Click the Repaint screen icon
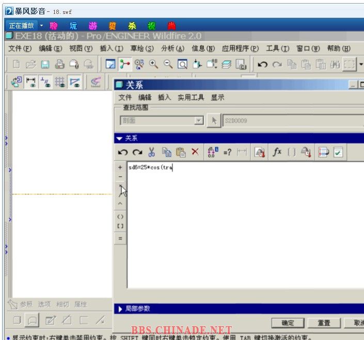The height and width of the screenshot is (340, 364). point(110,64)
